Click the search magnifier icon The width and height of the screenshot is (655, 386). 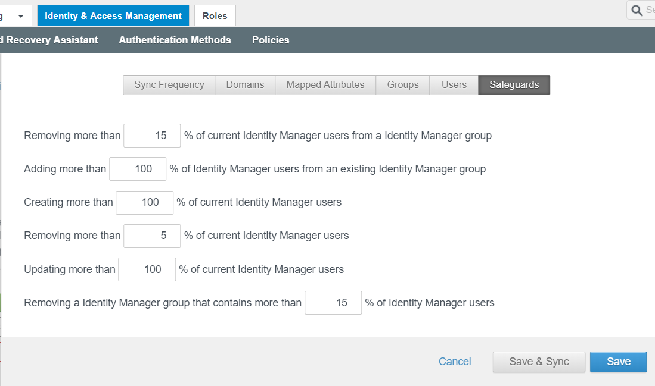click(x=637, y=10)
